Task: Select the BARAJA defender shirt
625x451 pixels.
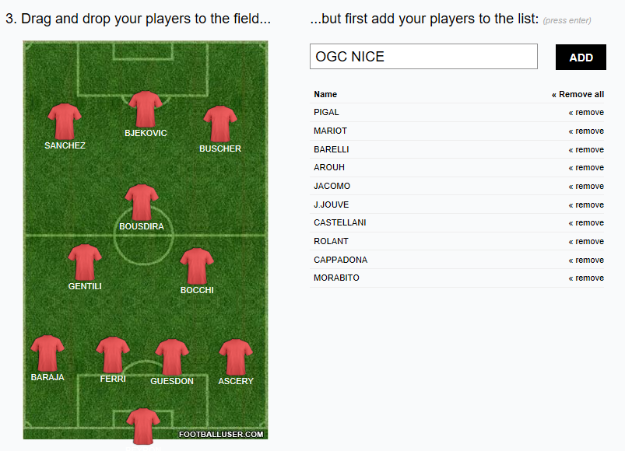Action: 47,353
